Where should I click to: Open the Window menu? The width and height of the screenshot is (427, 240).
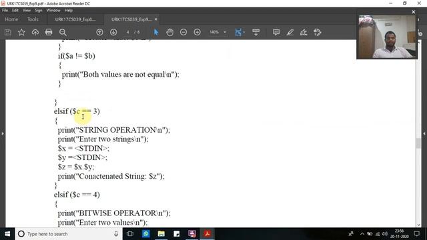point(53,11)
